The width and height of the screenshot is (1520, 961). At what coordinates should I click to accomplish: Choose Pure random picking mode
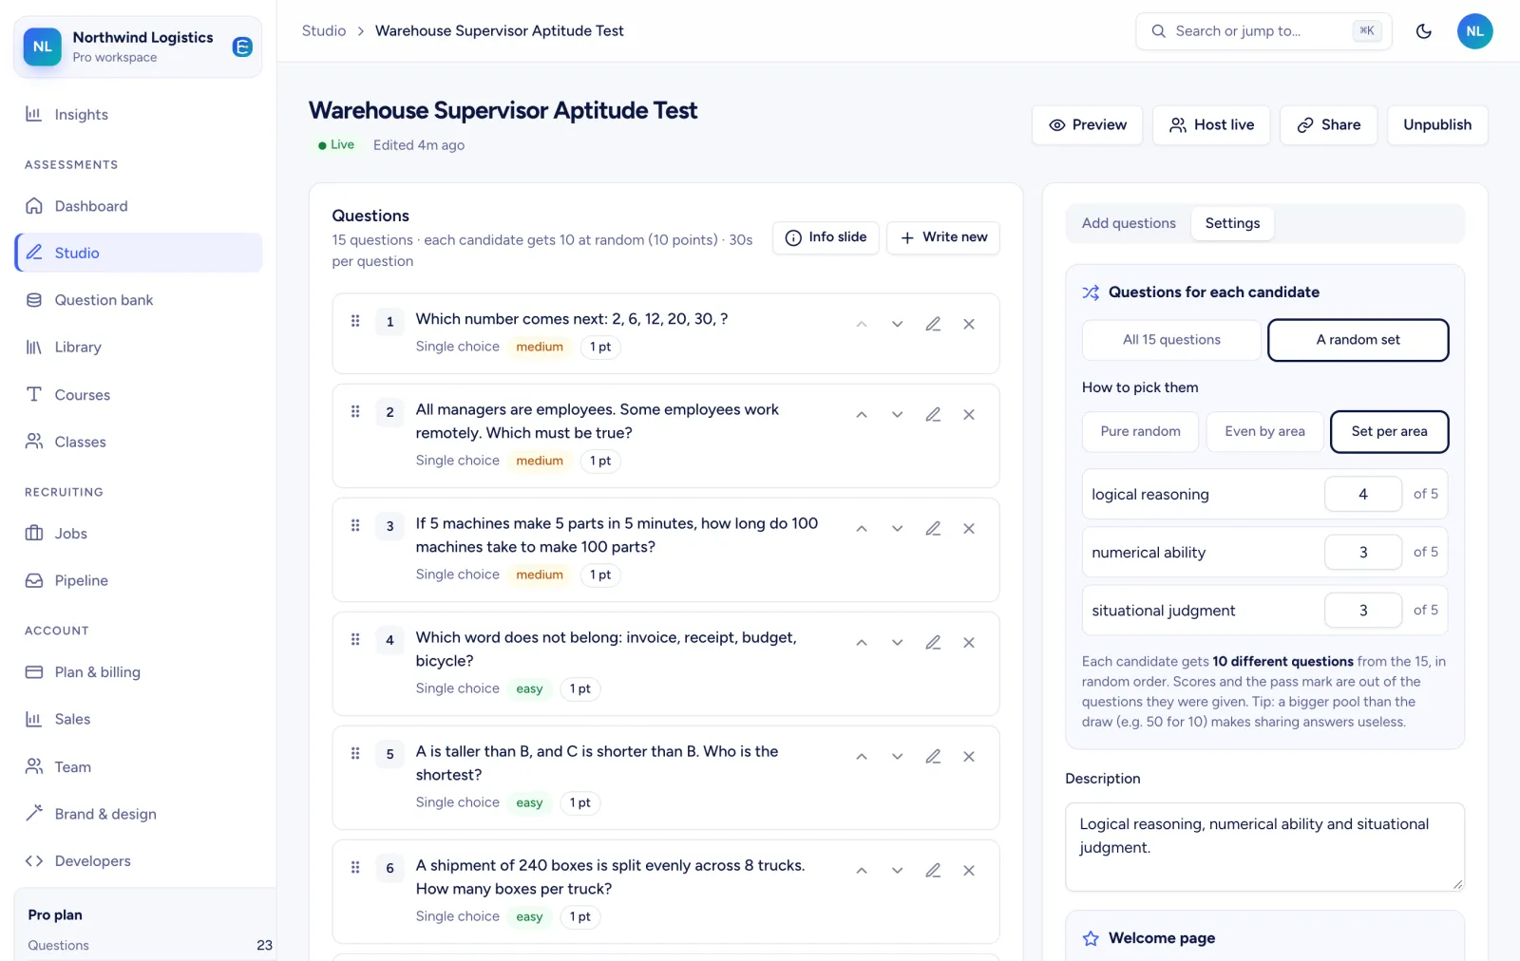pos(1141,431)
